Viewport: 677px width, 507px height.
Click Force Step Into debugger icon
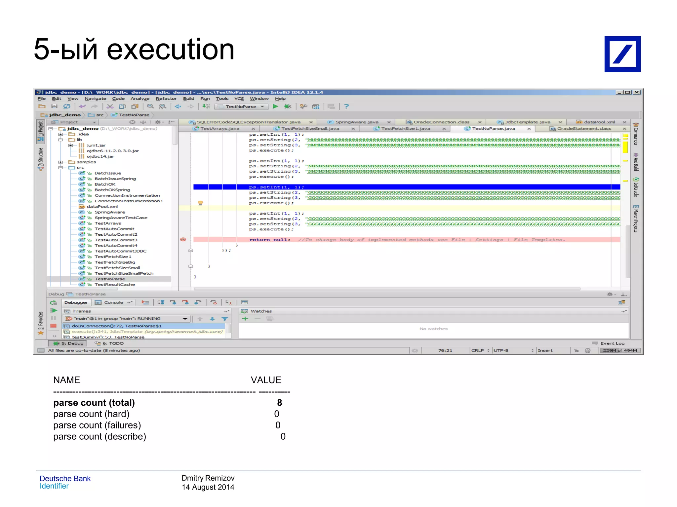pos(185,302)
